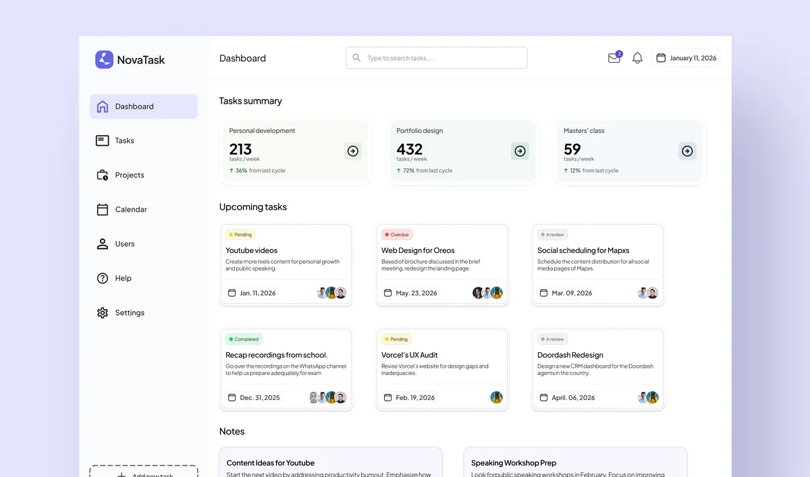Click assignee avatars on Social scheduling for Mapxs card

click(x=648, y=293)
